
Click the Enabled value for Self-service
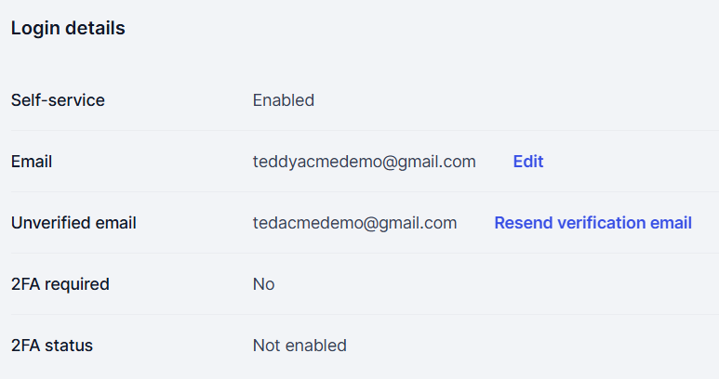pos(283,100)
